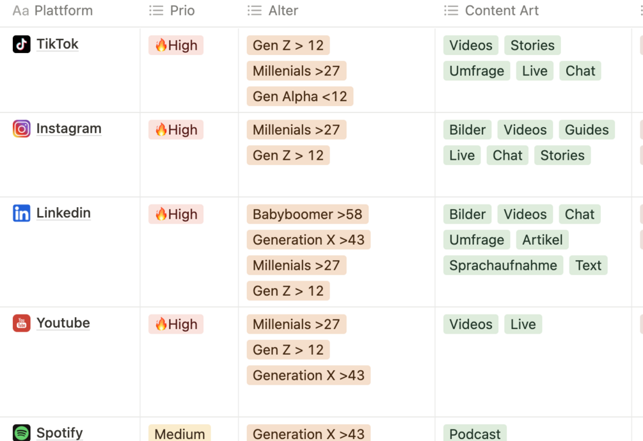This screenshot has width=643, height=441.
Task: Click the LinkedIn app icon
Action: point(20,213)
